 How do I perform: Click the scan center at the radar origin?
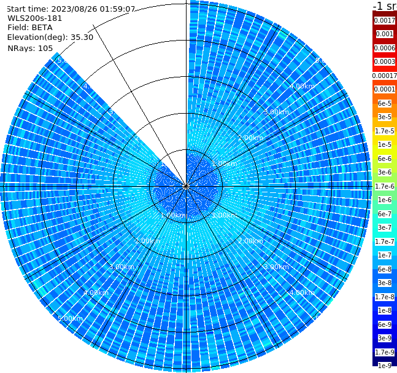click(x=186, y=186)
